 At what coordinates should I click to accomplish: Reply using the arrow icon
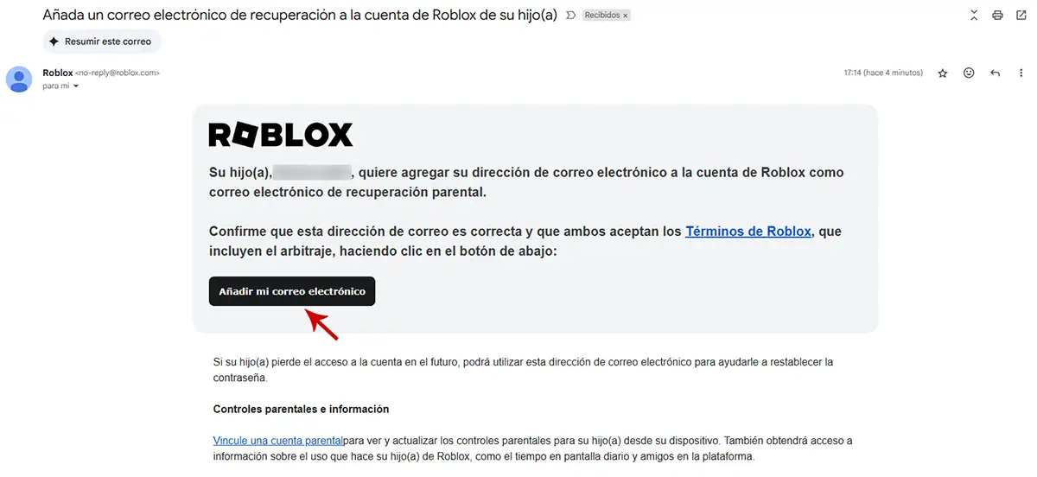pos(995,73)
